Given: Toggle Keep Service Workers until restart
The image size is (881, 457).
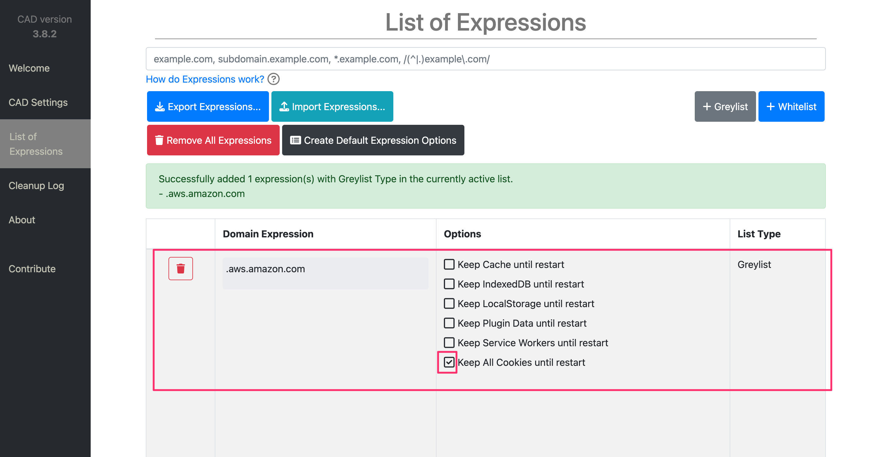Looking at the screenshot, I should 449,343.
